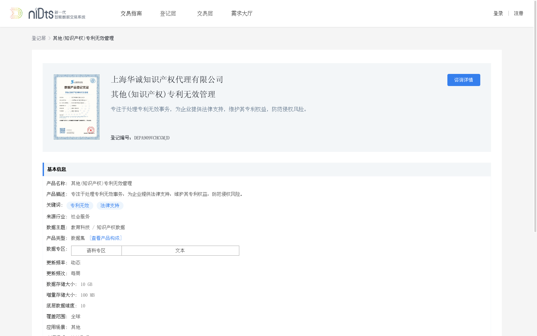
Task: Select the data theme 教育科技
Action: 80,227
